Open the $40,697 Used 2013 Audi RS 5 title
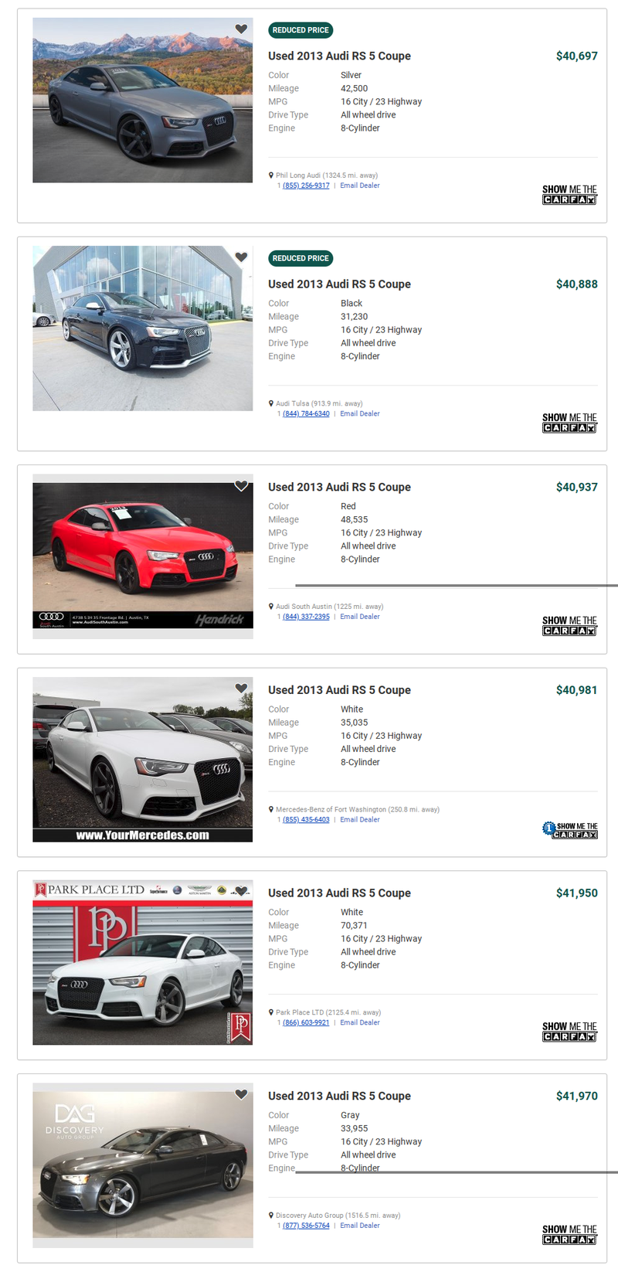Viewport: 618px width, 1272px height. [339, 56]
